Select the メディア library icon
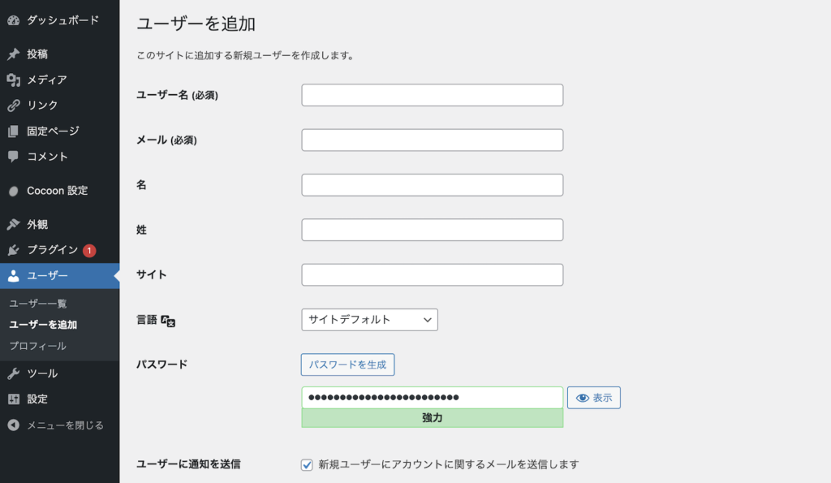This screenshot has width=831, height=483. click(14, 80)
